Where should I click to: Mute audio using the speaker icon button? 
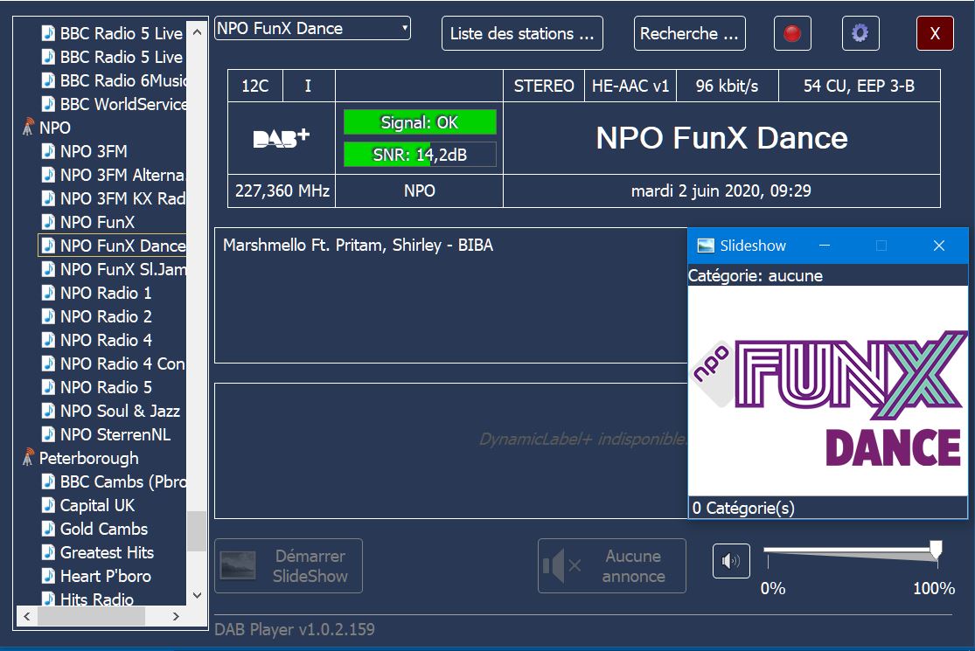731,561
